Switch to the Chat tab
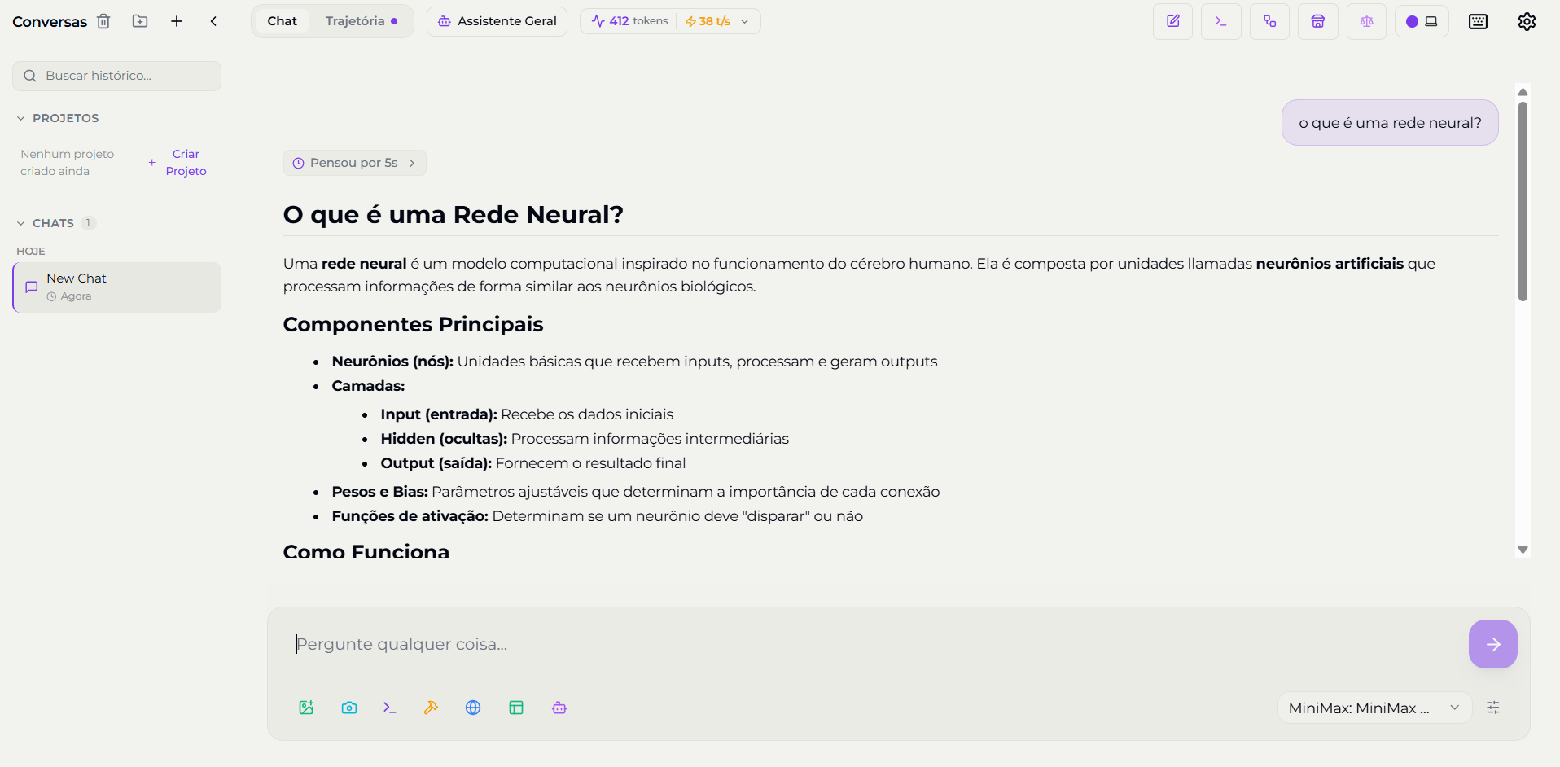The width and height of the screenshot is (1560, 767). point(283,21)
